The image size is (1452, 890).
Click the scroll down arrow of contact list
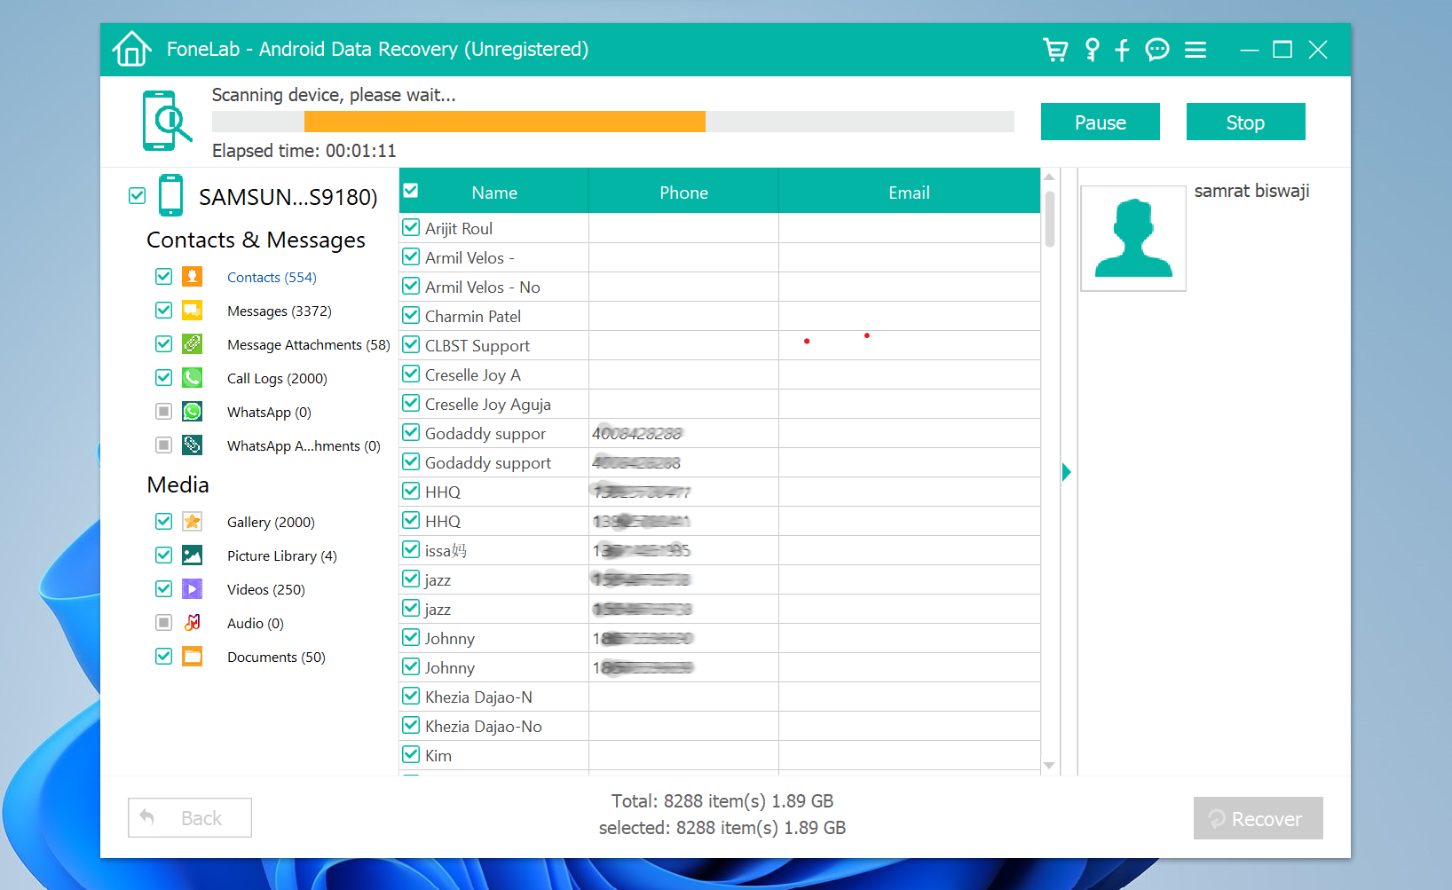coord(1049,765)
